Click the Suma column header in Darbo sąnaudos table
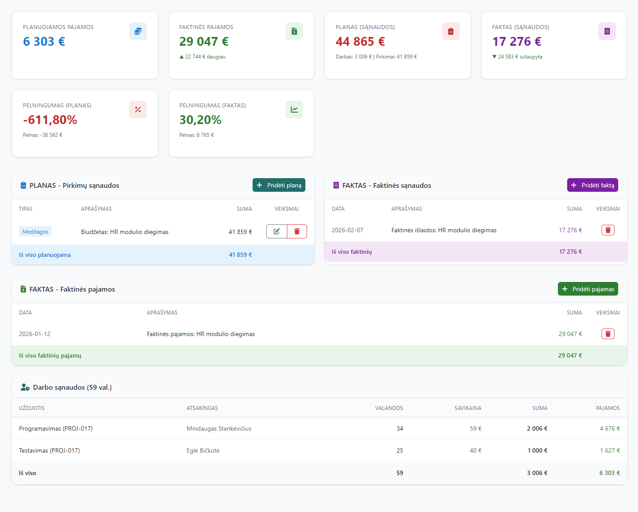 (539, 408)
